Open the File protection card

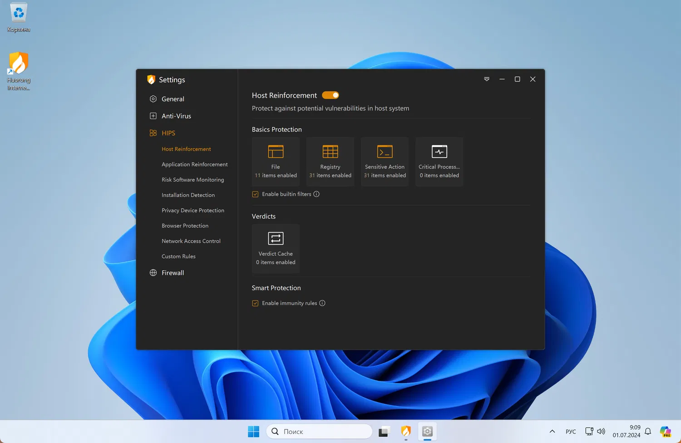[276, 162]
